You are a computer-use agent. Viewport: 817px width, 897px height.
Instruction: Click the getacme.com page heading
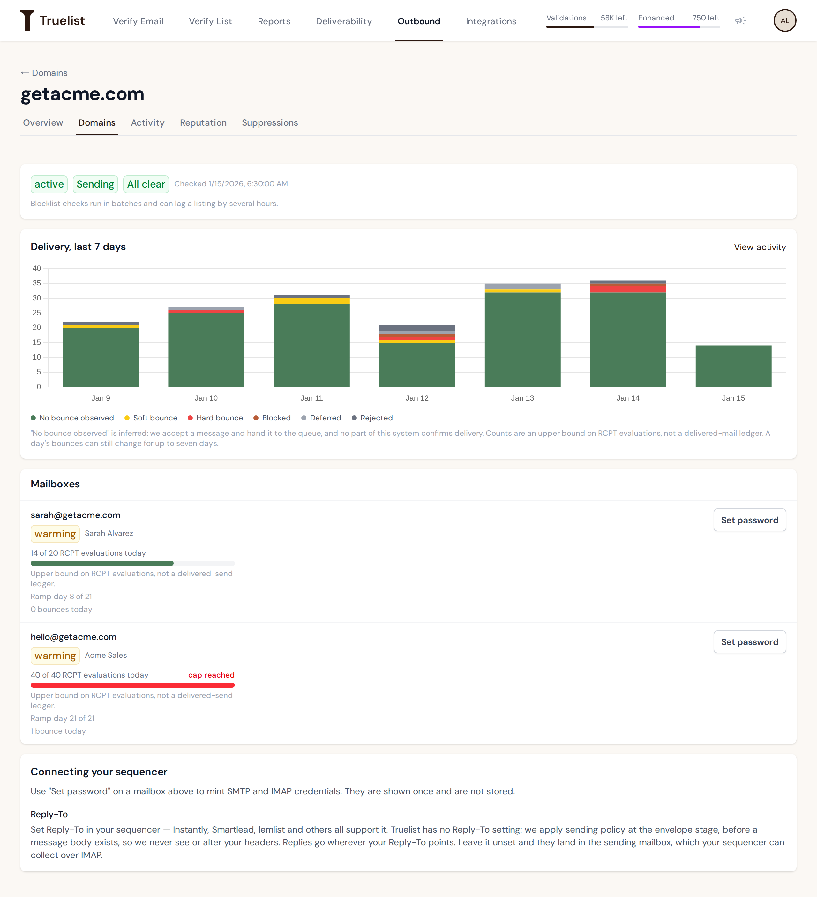(82, 94)
